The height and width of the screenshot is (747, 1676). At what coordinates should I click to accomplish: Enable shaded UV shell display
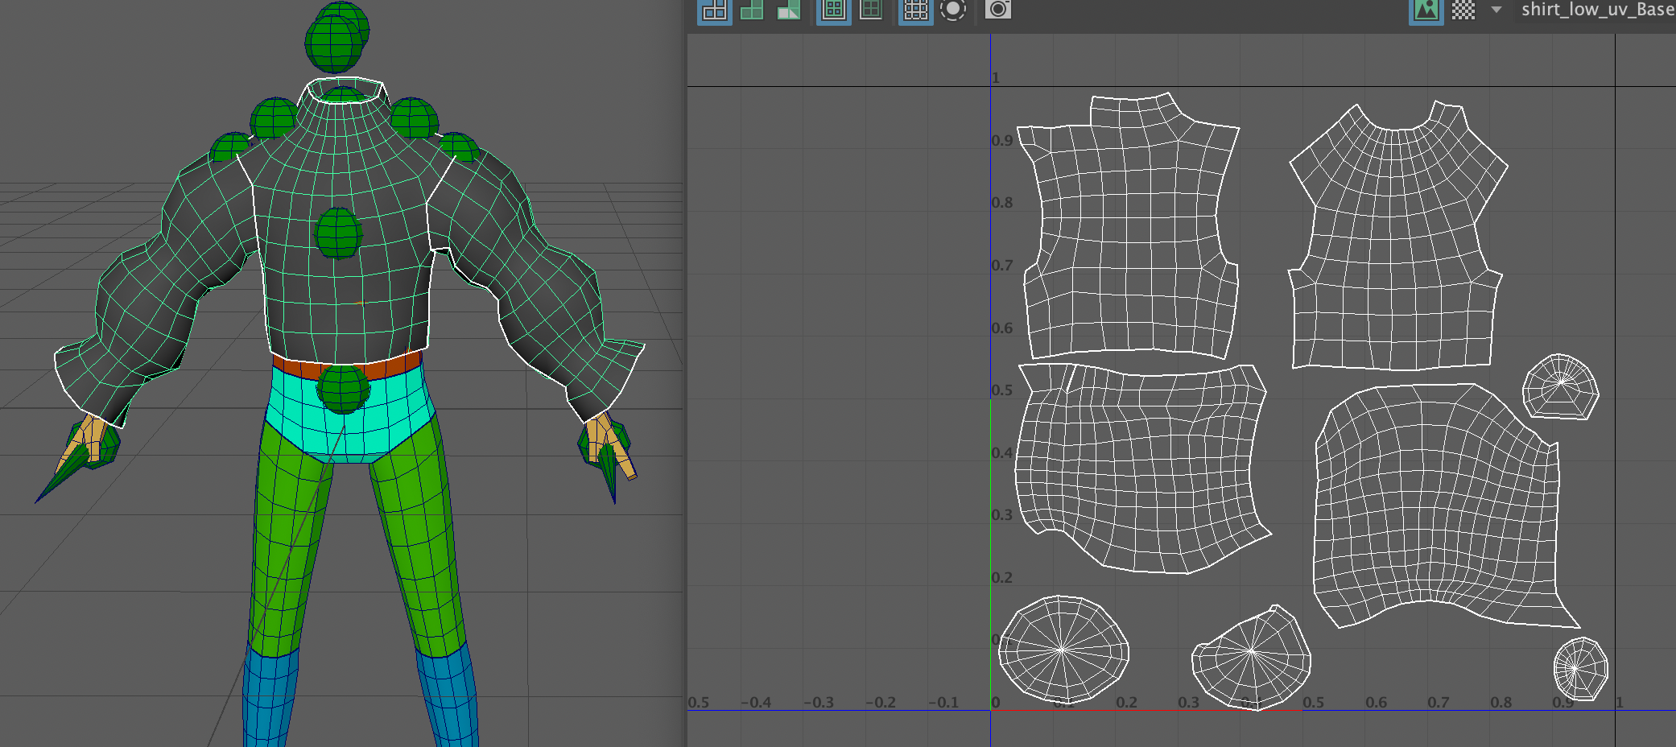tap(752, 10)
